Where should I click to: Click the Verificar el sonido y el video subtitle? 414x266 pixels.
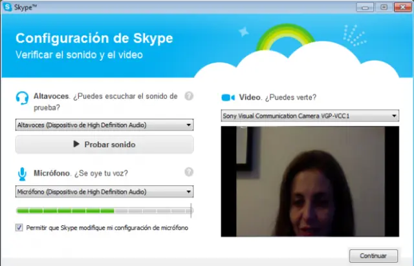79,55
